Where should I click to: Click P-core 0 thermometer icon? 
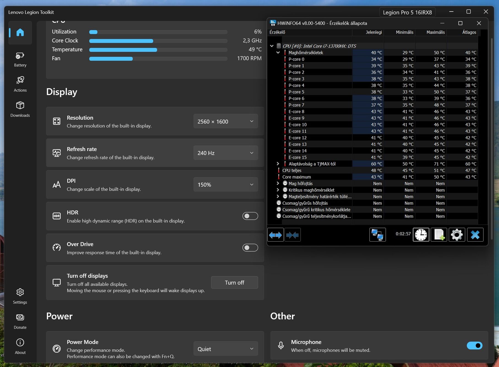(x=285, y=59)
